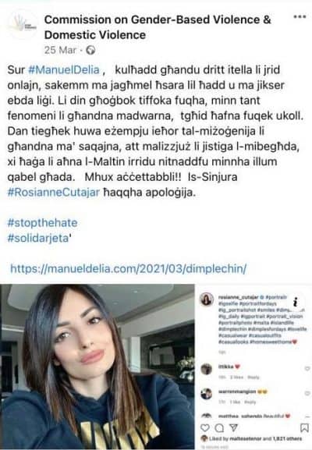The height and width of the screenshot is (450, 312).
Task: Click the Commission page logo avatar
Action: [23, 24]
